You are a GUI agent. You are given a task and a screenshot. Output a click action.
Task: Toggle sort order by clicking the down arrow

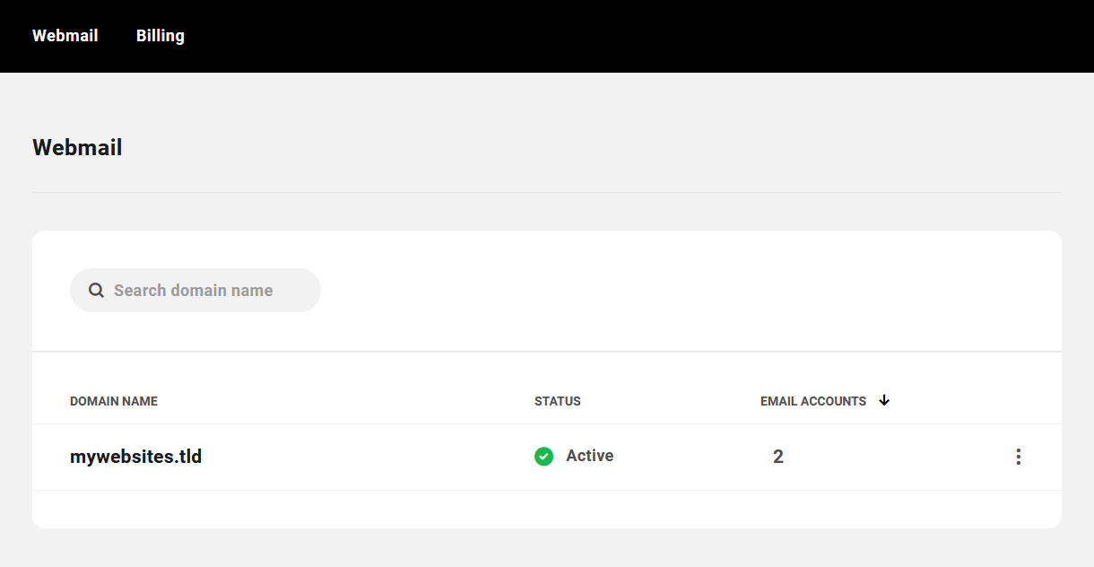pos(884,401)
